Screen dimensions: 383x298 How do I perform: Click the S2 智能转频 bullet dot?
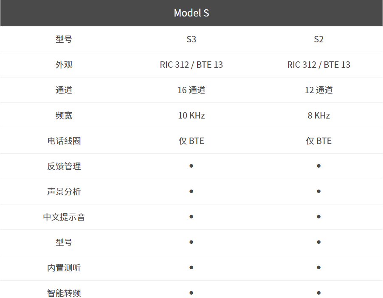point(318,292)
